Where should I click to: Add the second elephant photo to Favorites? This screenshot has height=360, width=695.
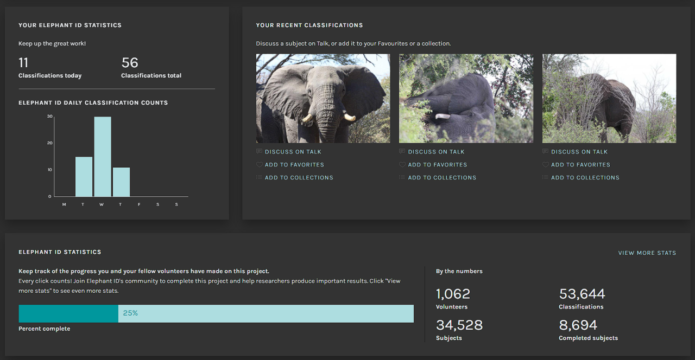point(437,165)
